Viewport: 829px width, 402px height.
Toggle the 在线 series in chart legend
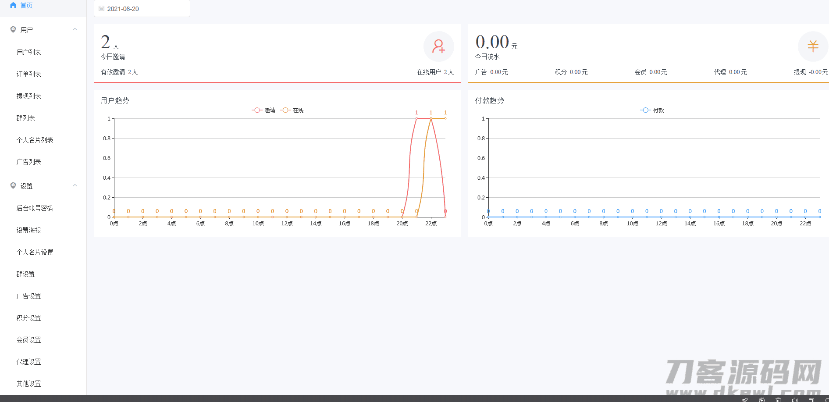[x=292, y=110]
